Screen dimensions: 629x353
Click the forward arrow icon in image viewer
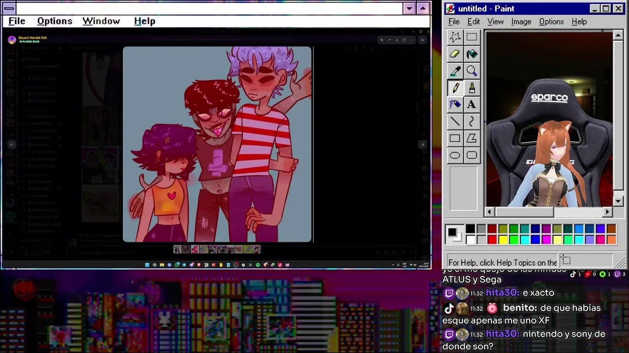[389, 40]
